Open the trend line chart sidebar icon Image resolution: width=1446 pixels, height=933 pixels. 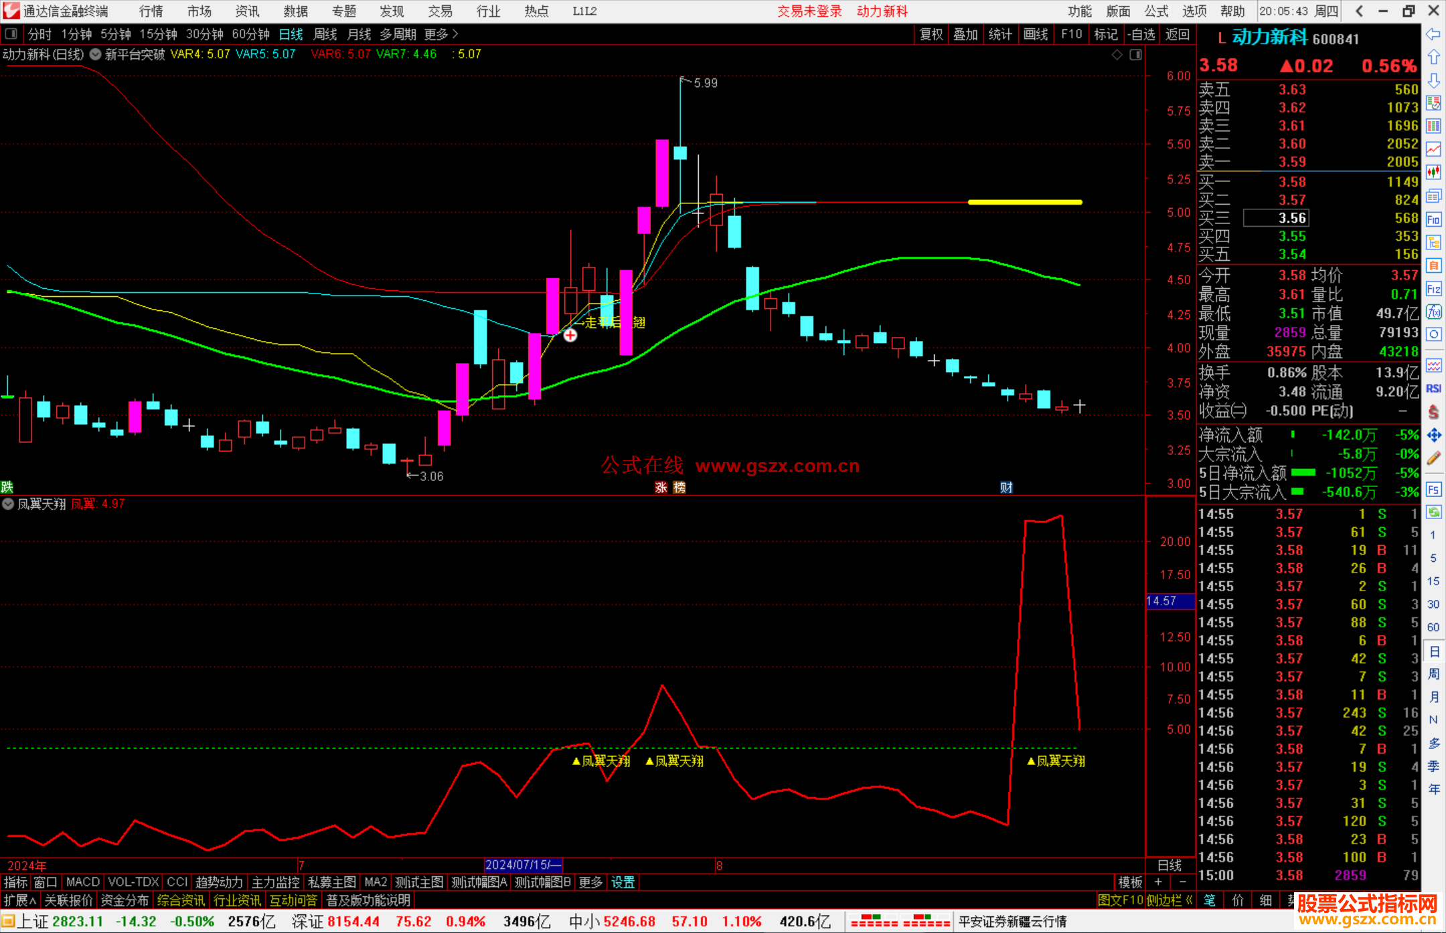(1433, 149)
